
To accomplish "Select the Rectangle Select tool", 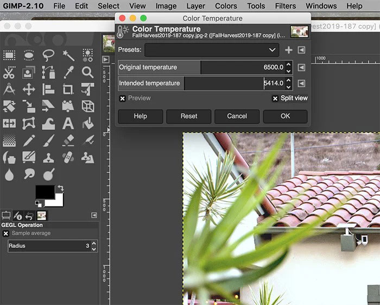I will [x=9, y=55].
